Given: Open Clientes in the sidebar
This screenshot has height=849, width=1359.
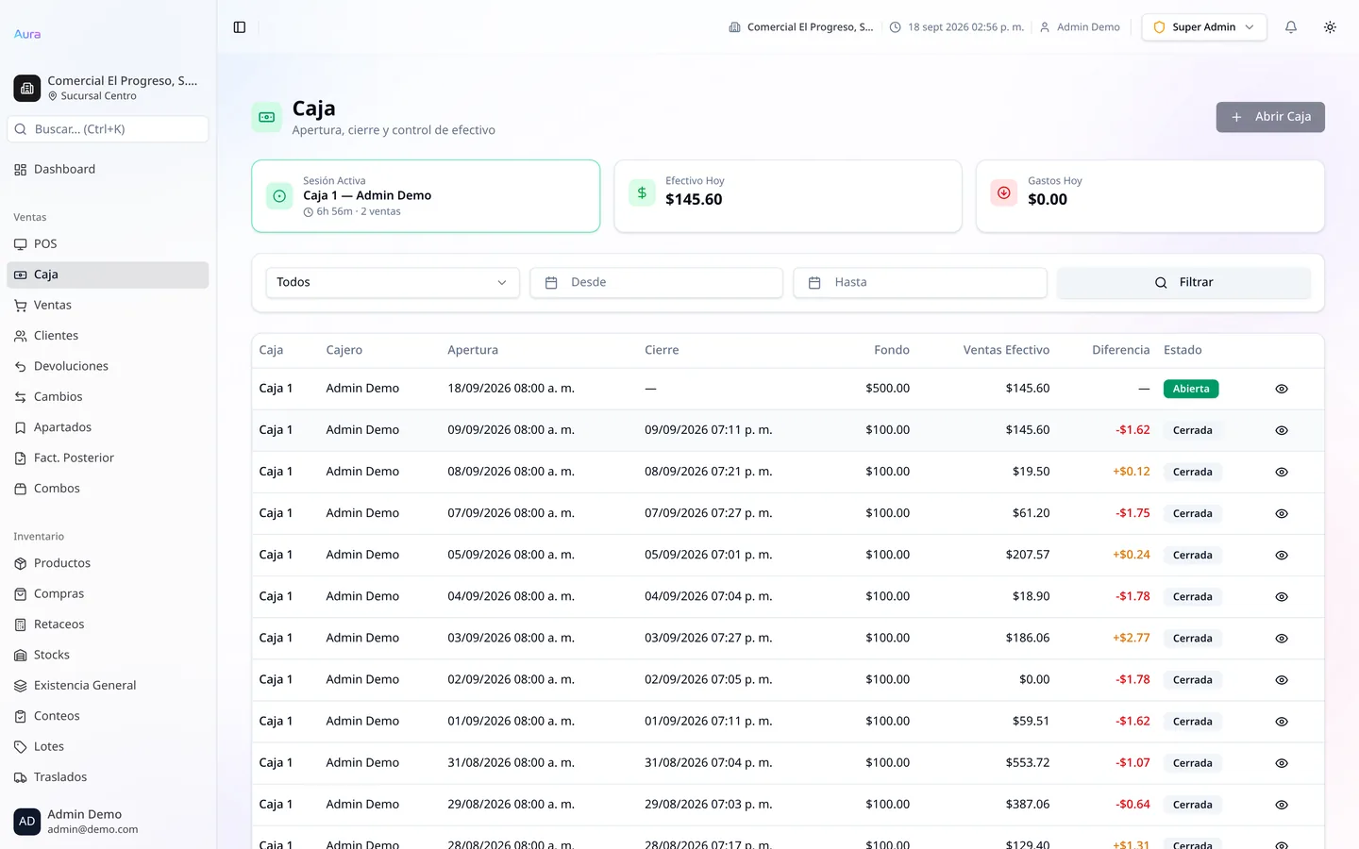Looking at the screenshot, I should coord(108,336).
